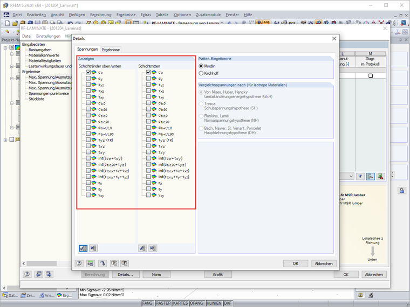The width and height of the screenshot is (410, 307).
Task: Click the Erg... navigator tab icon
Action: (x=60, y=295)
